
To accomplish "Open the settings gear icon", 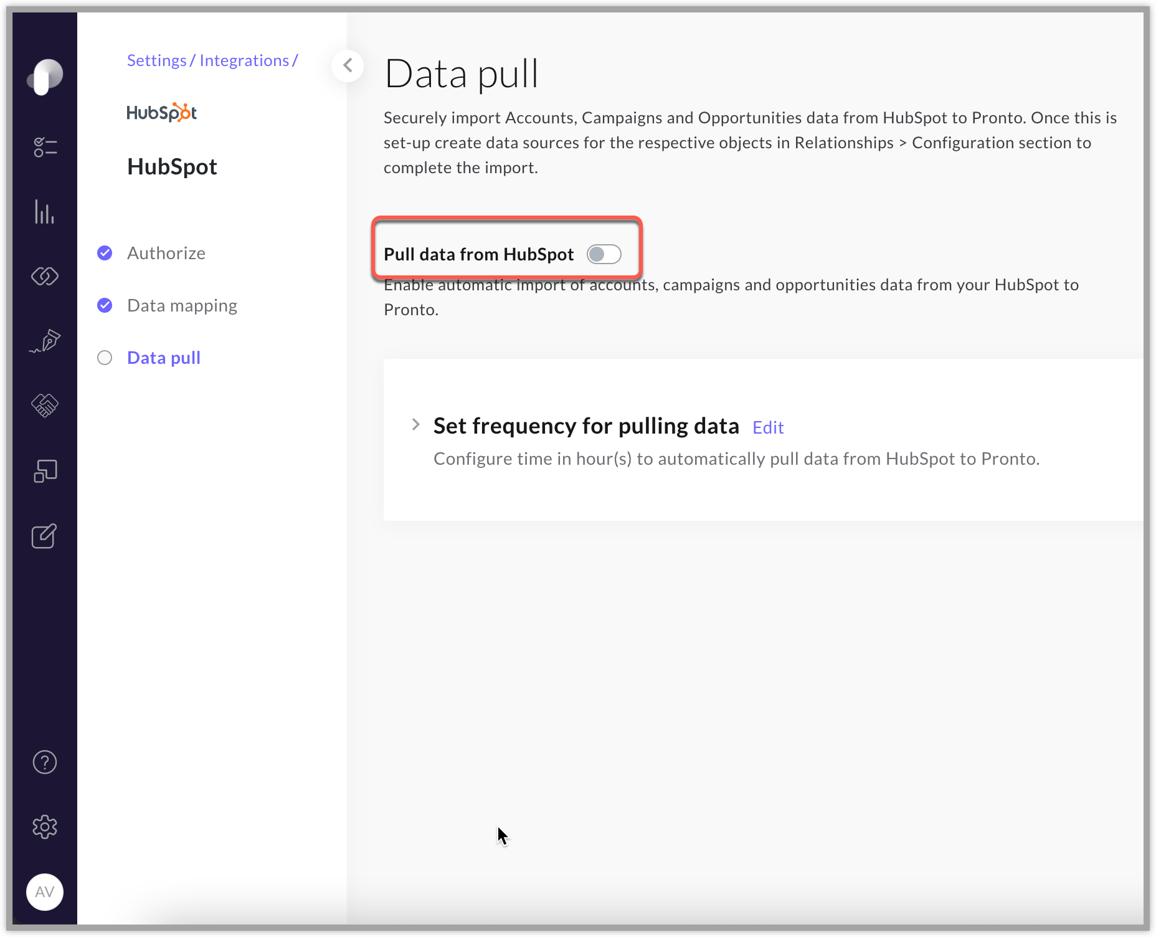I will pyautogui.click(x=45, y=827).
